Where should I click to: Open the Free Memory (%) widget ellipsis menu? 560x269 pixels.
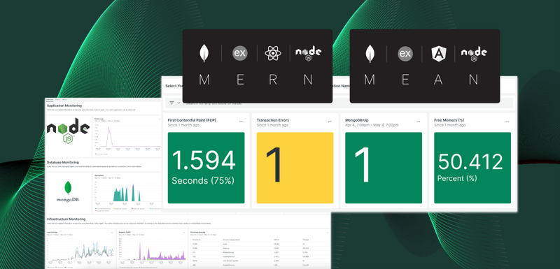(x=507, y=122)
